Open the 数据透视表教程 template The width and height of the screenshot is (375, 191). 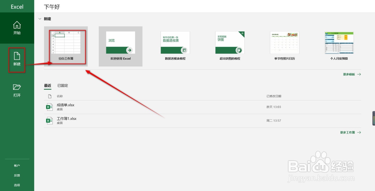175,46
